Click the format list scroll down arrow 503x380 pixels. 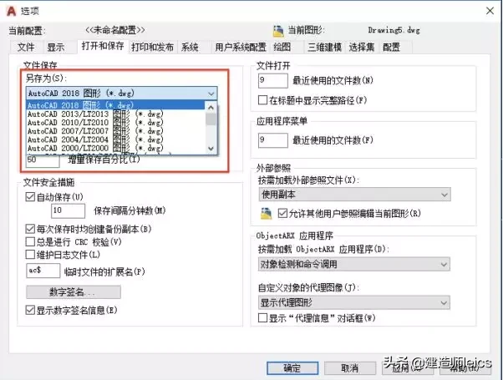pos(211,148)
